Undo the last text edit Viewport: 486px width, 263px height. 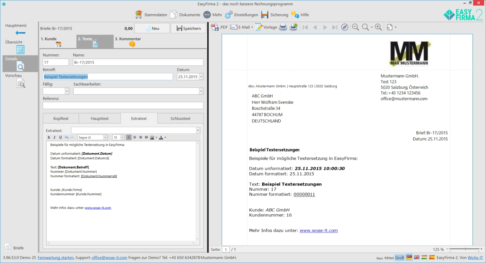[66, 138]
